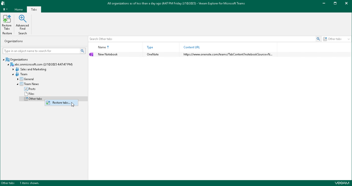Click the OneNote type cell
The width and height of the screenshot is (352, 186).
tap(153, 54)
